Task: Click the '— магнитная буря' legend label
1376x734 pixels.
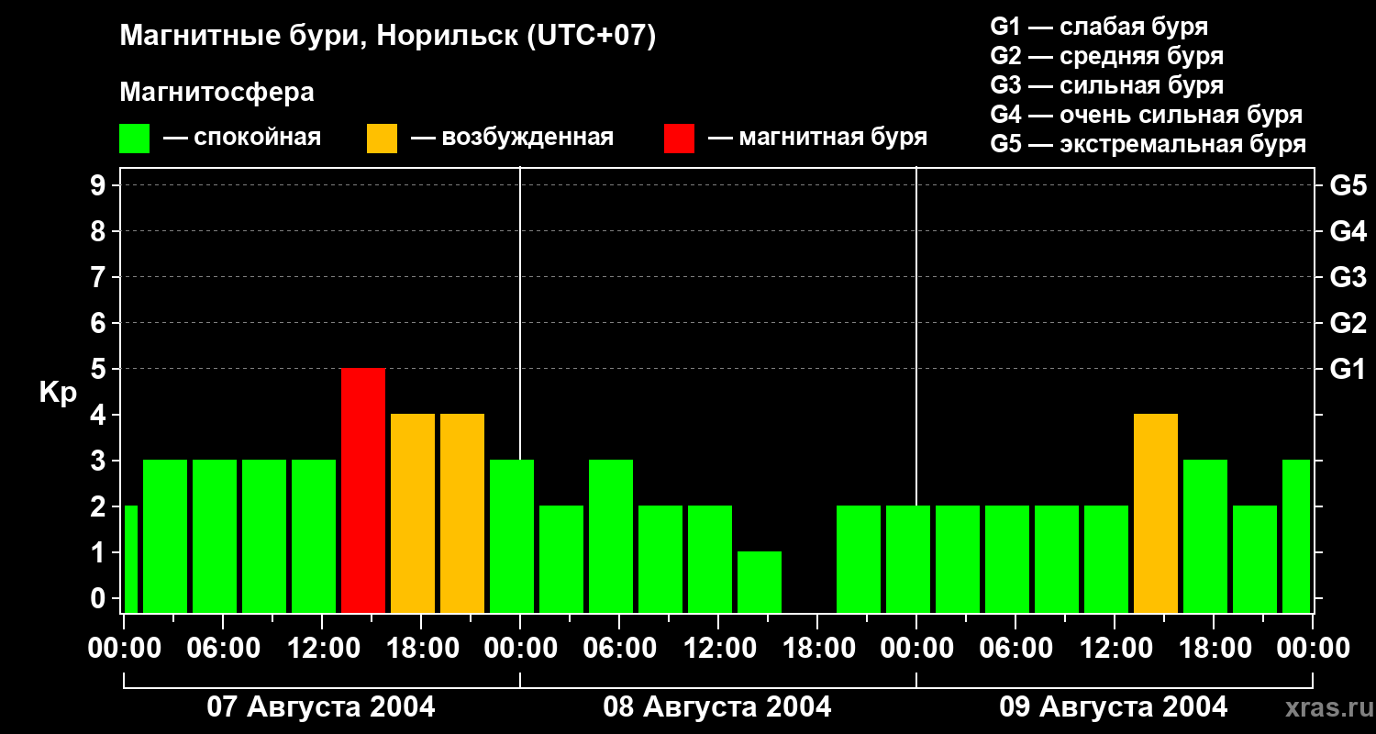Action: 817,138
